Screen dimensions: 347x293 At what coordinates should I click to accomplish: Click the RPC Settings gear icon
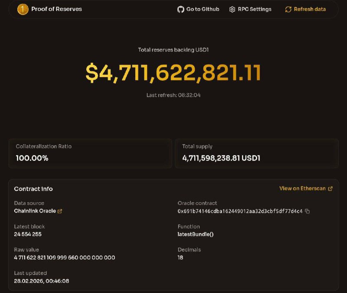[x=232, y=9]
